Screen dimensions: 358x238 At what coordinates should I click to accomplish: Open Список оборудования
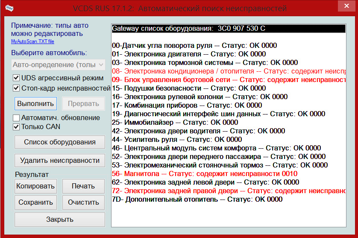(x=60, y=142)
